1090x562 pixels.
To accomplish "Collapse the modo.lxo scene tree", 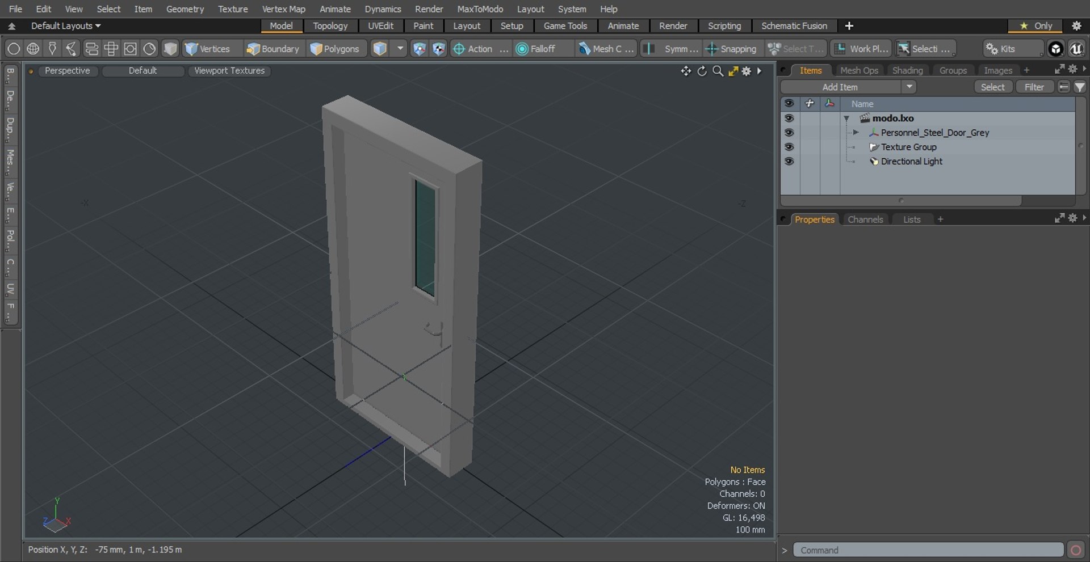I will [846, 119].
